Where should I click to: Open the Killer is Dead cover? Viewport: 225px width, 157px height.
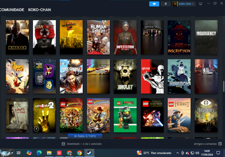(x=152, y=76)
